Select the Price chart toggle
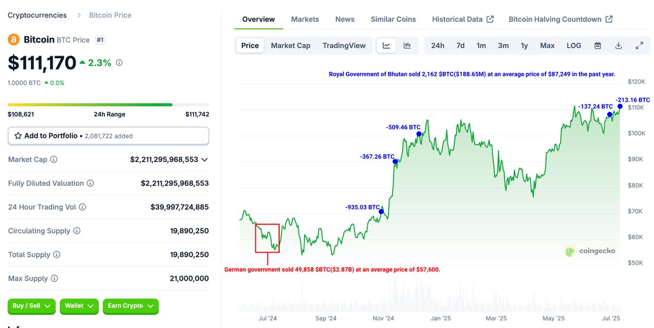The image size is (654, 328). [250, 45]
